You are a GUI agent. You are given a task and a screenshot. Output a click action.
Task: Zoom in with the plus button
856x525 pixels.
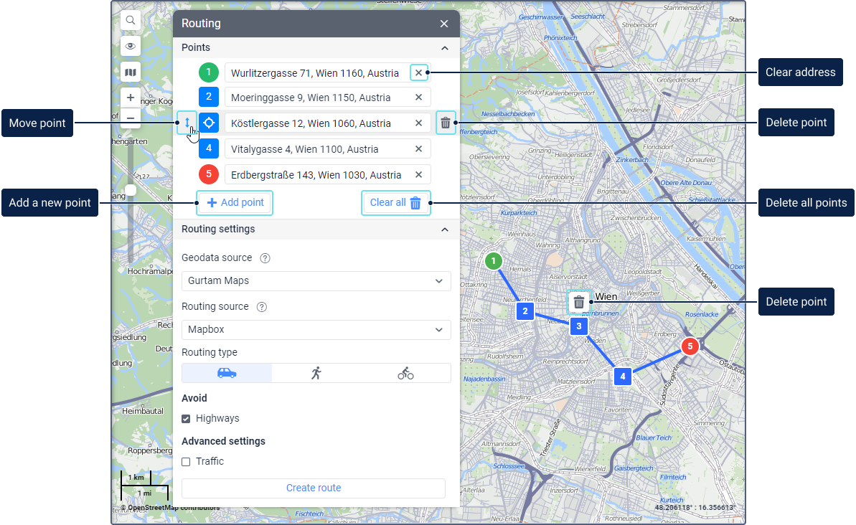131,98
